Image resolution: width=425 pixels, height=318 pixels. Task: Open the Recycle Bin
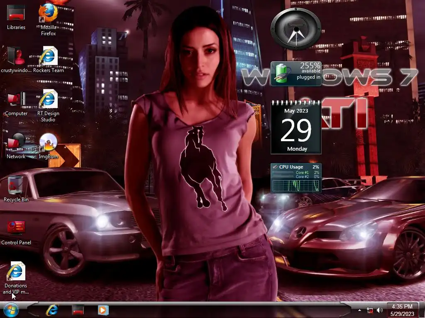16,189
